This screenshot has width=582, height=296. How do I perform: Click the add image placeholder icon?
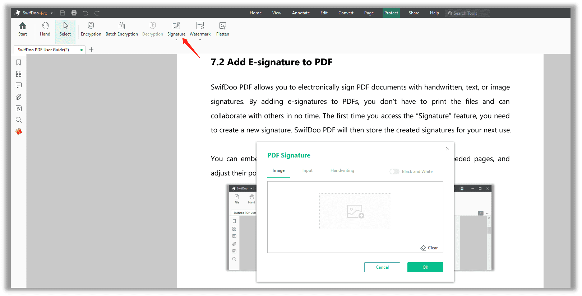click(x=355, y=211)
